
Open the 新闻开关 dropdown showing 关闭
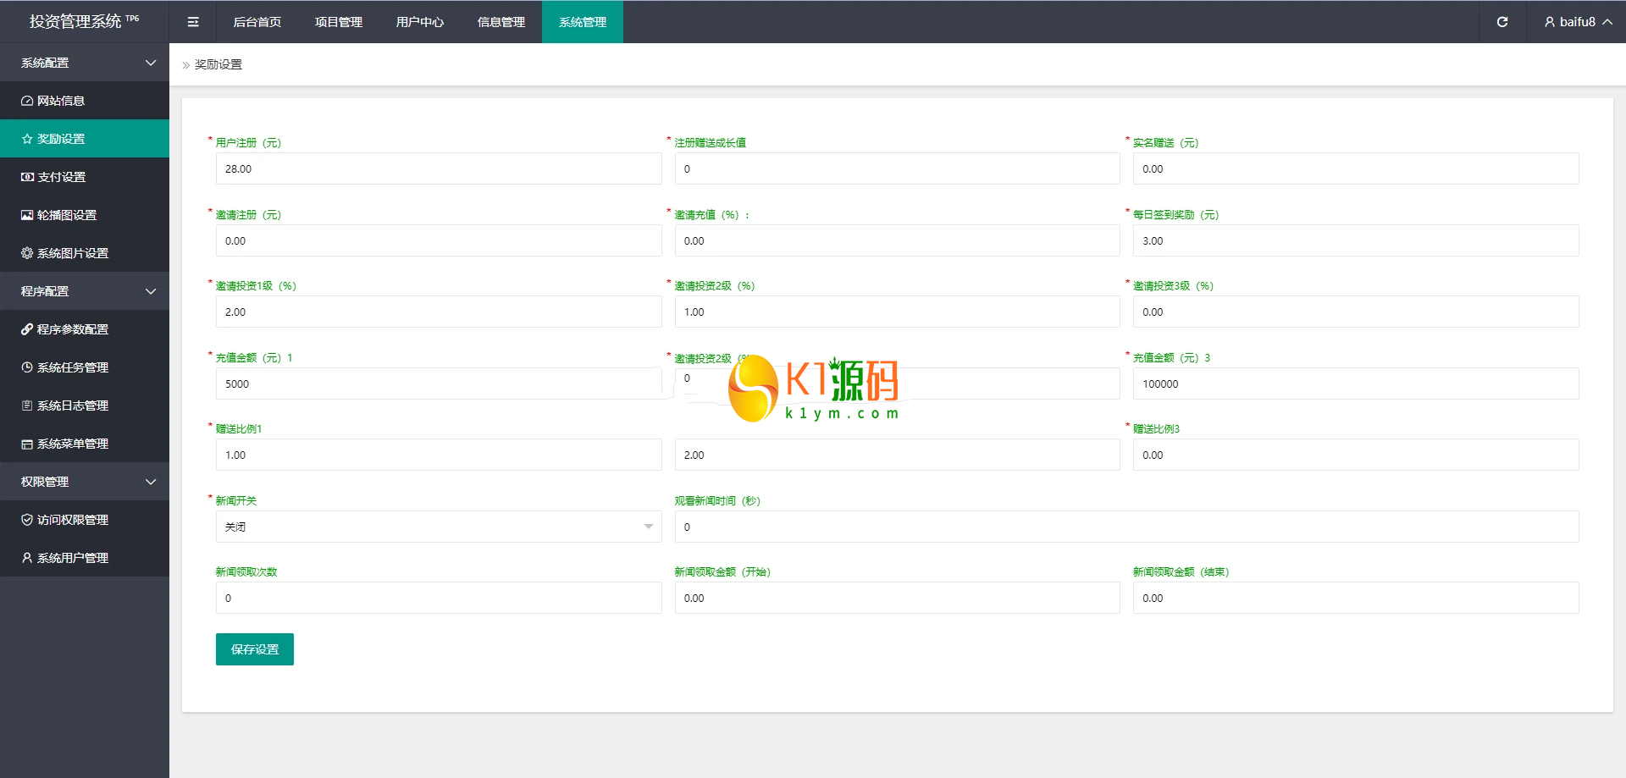439,527
